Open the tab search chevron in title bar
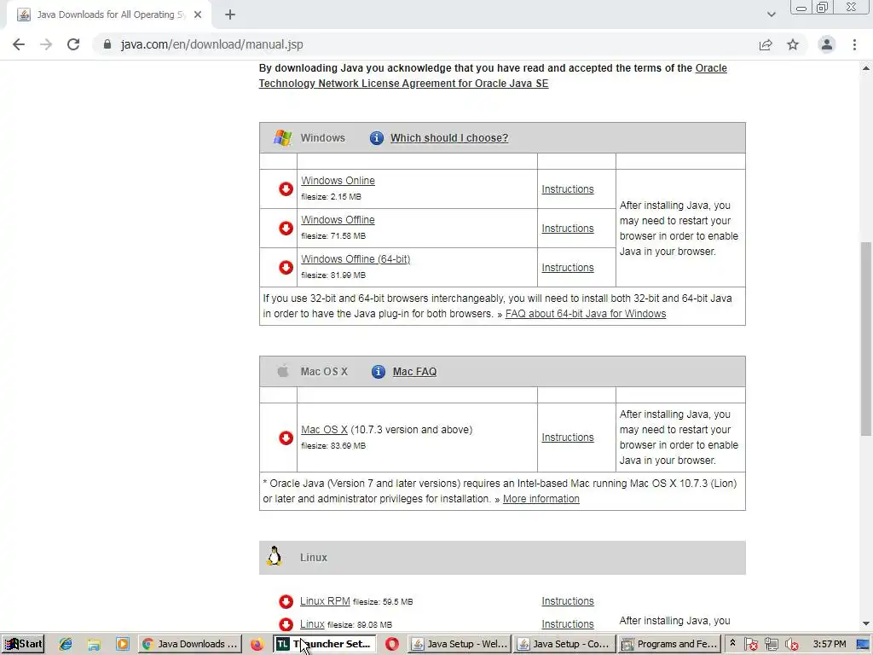Image resolution: width=873 pixels, height=655 pixels. click(x=771, y=14)
